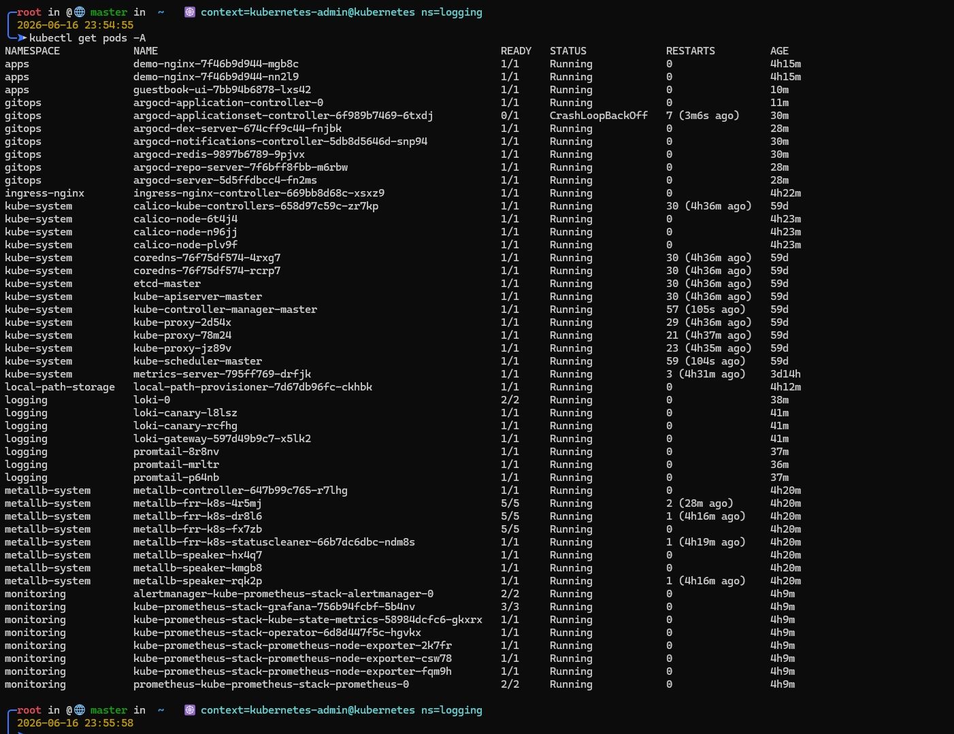Select pod name 'promtail-mrltr'
Screen dimensions: 954x734
click(x=176, y=465)
